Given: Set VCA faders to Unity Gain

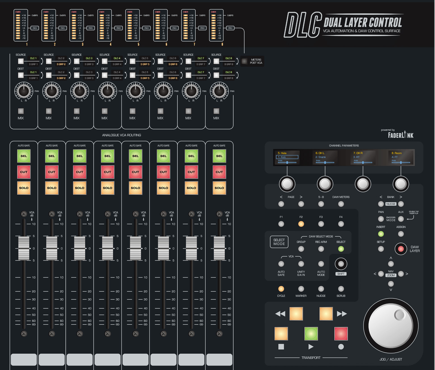Looking at the screenshot, I should click(x=301, y=264).
